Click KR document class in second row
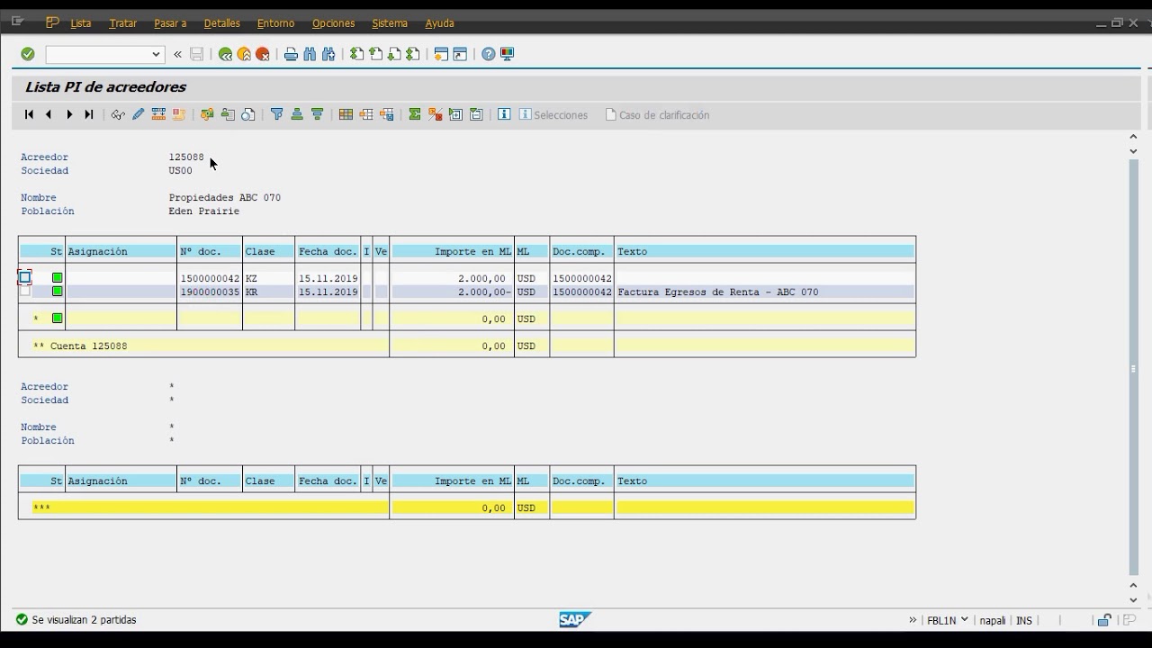1152x648 pixels. (251, 292)
